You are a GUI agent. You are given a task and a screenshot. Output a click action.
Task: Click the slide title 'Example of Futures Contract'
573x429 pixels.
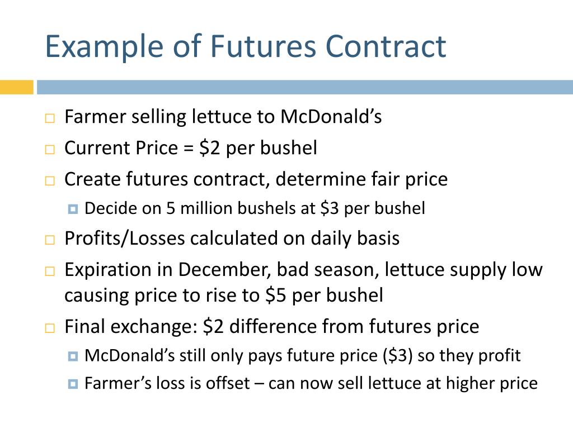point(245,47)
